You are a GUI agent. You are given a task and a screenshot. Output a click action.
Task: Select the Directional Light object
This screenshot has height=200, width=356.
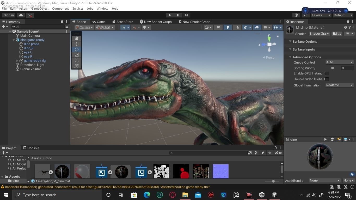[x=32, y=65]
